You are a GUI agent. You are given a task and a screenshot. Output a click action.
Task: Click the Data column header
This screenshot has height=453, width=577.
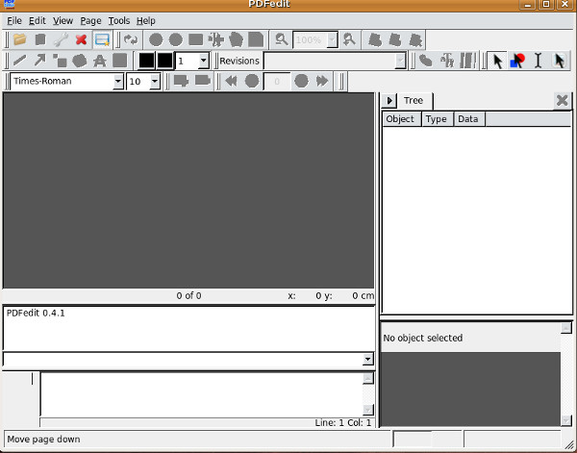pos(468,119)
